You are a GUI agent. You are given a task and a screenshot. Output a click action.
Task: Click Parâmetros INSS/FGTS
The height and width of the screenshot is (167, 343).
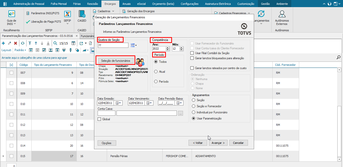43,13
